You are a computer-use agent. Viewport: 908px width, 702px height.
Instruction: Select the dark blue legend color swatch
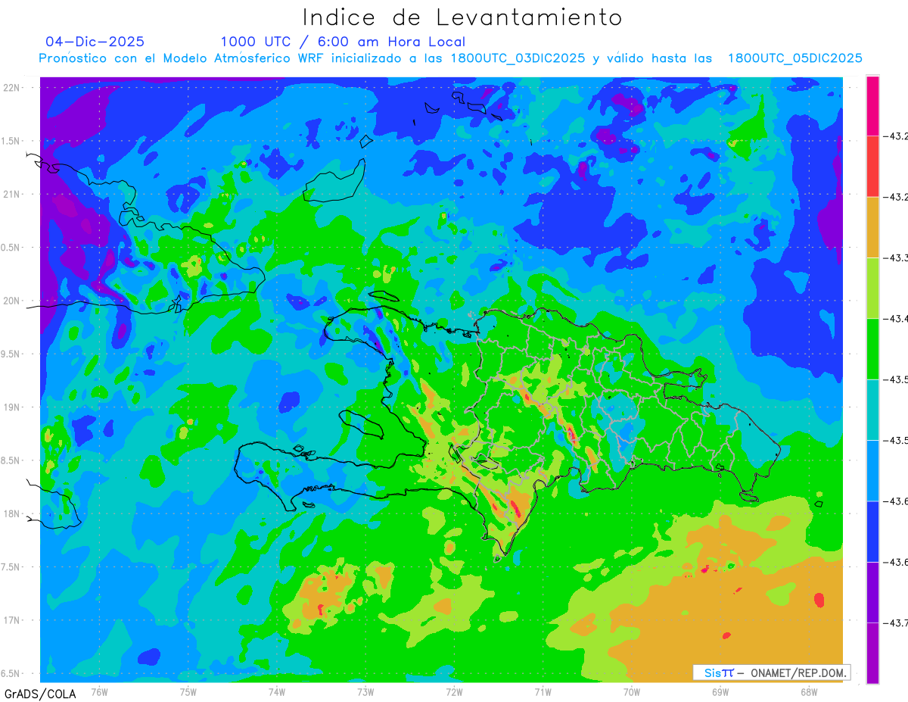872,531
